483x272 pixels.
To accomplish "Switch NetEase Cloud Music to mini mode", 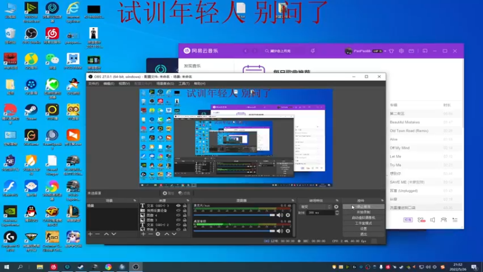I will [425, 51].
